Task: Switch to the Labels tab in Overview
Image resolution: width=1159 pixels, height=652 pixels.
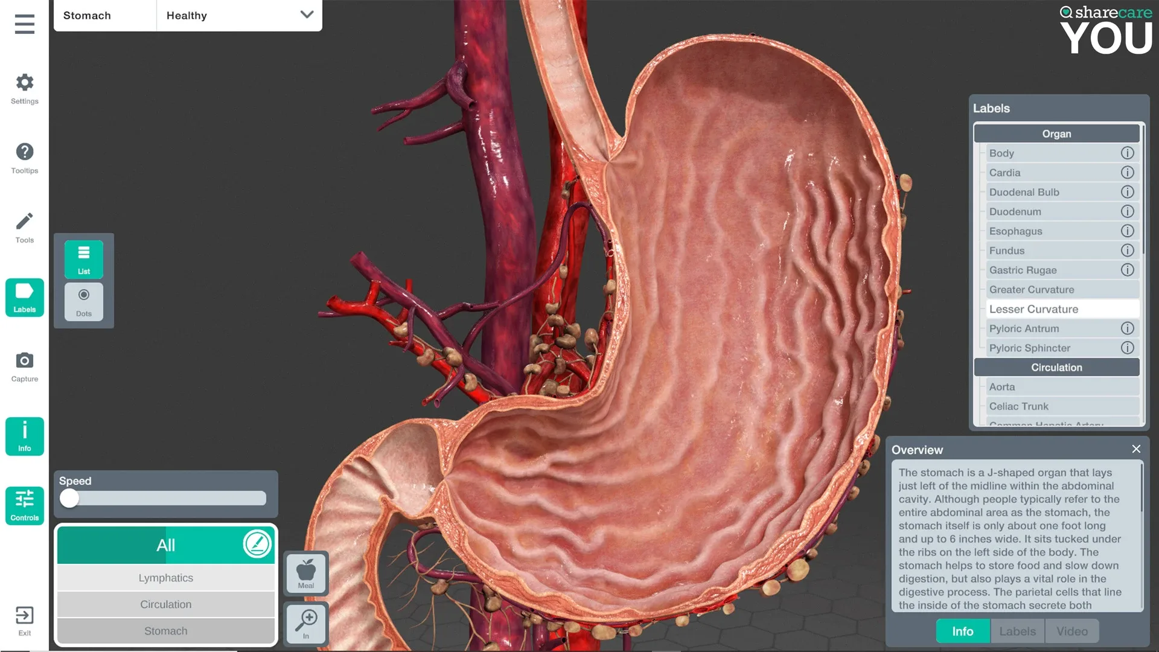Action: (1017, 631)
